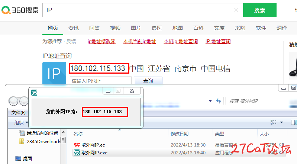Click the green 搜索 button
Screen dimensions: 297x164
260,10
